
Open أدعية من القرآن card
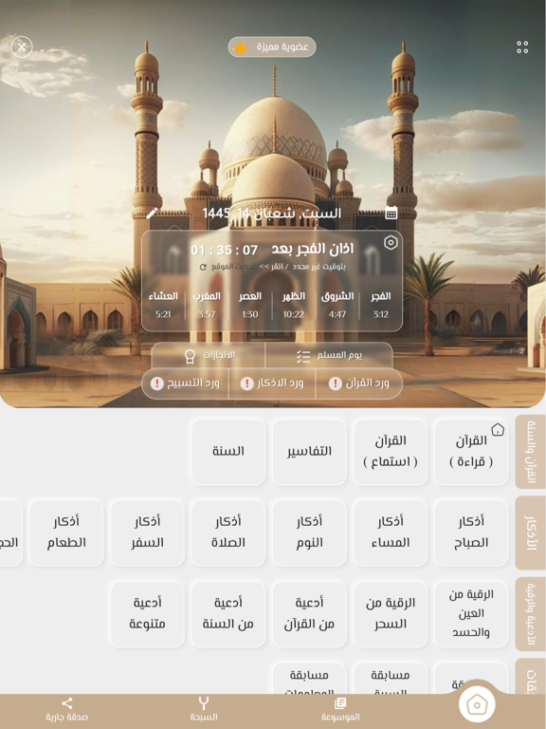pos(309,614)
